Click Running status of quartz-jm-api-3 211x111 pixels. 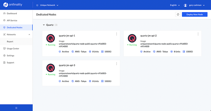[51, 74]
